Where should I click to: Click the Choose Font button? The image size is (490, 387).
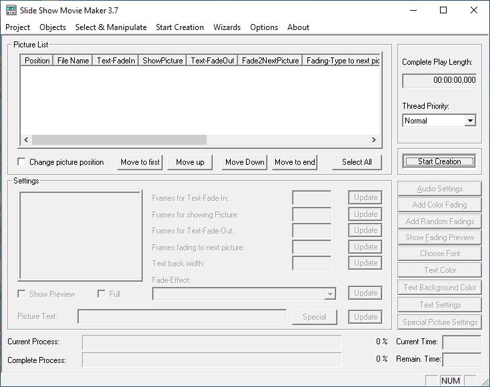(x=440, y=254)
